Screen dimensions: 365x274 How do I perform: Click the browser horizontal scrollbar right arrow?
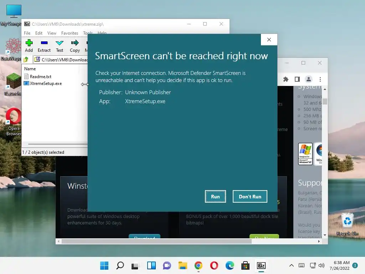click(x=319, y=242)
